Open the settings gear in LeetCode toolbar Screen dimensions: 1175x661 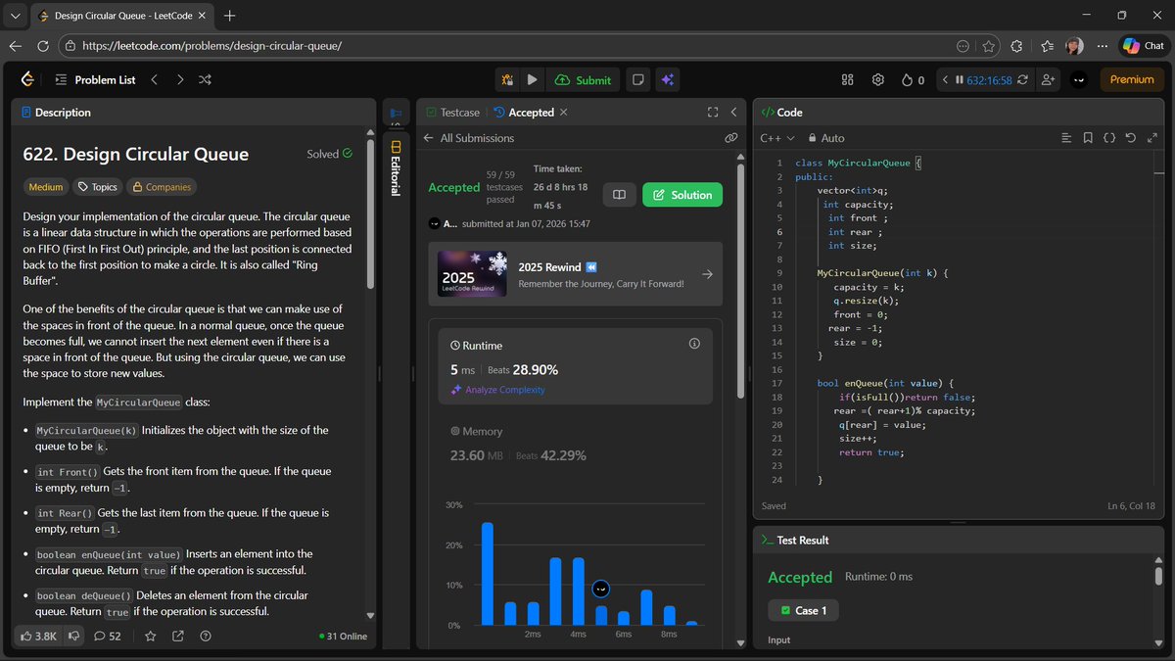click(x=878, y=80)
